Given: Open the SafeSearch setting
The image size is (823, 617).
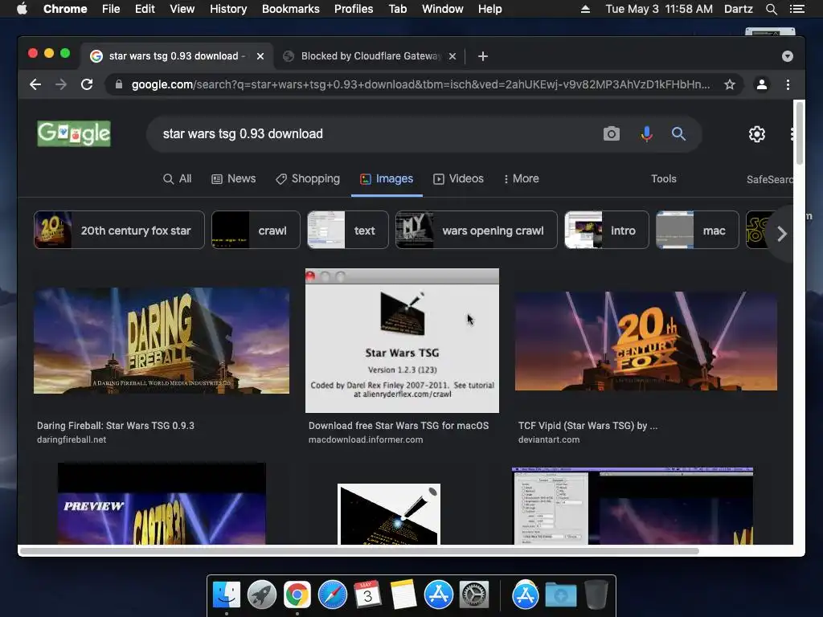Looking at the screenshot, I should point(769,179).
